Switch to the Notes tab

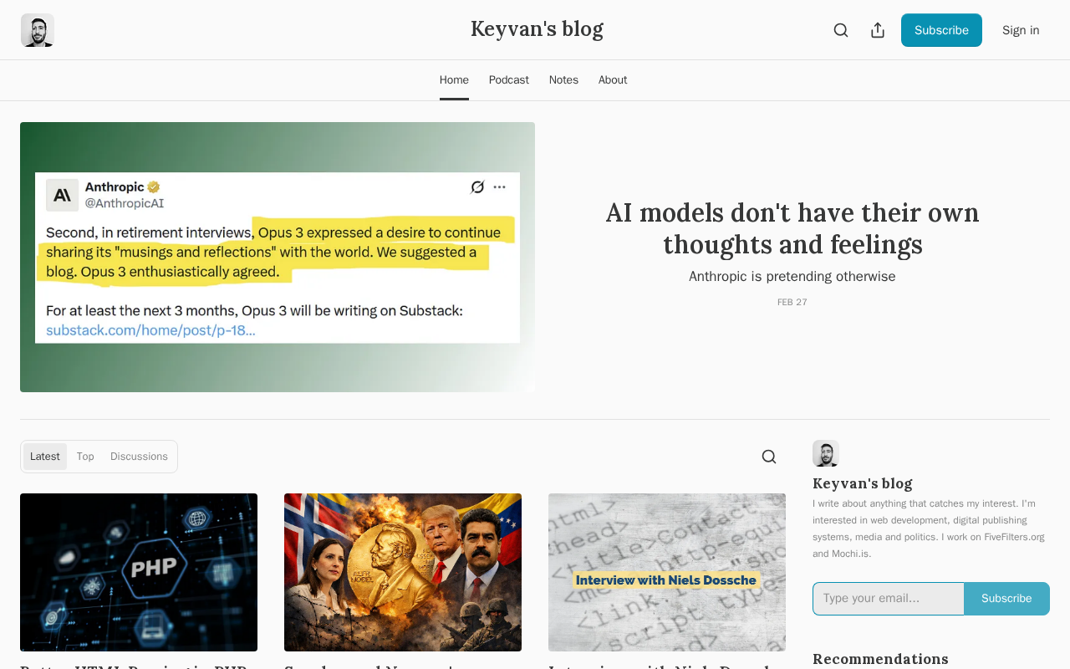[x=563, y=80]
